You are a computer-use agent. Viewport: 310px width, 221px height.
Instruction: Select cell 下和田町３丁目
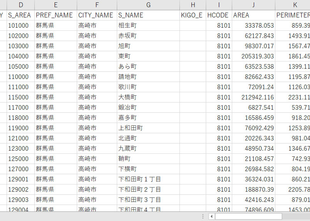point(148,200)
